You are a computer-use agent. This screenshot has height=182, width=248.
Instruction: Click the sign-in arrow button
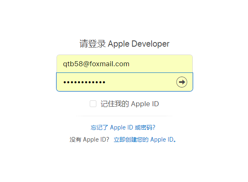pos(182,82)
